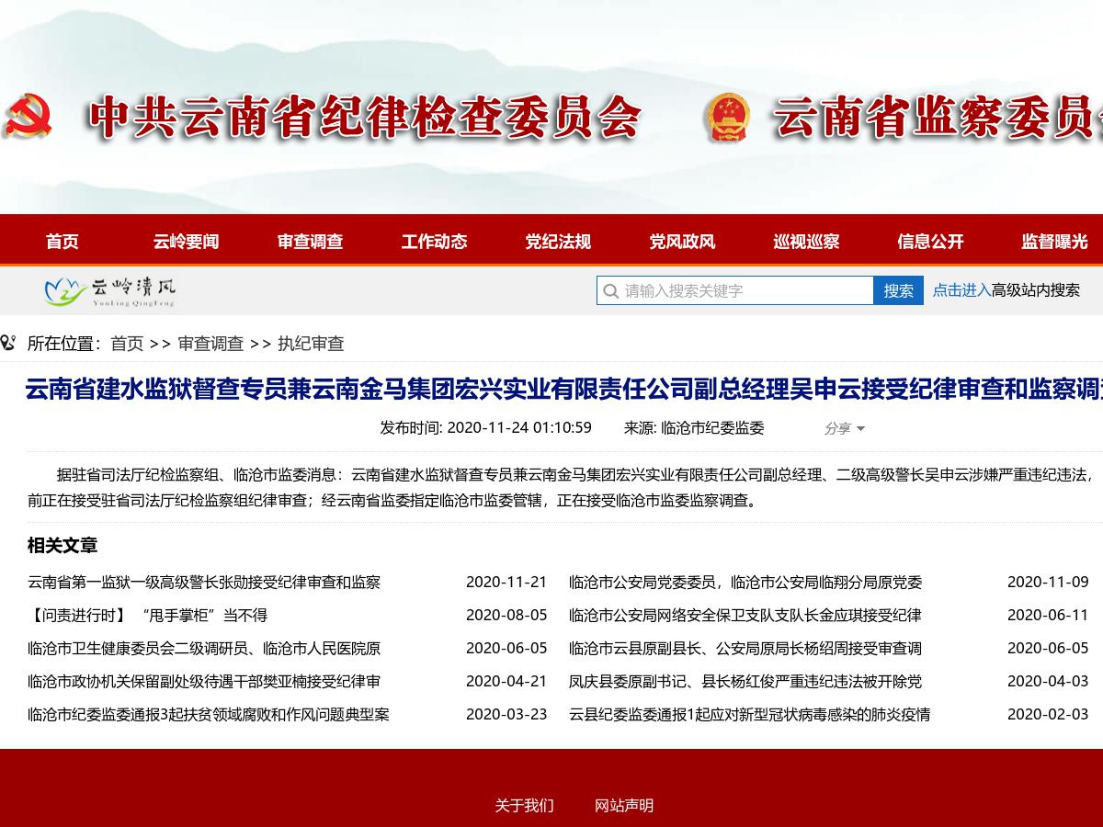Click the 执纪审查 breadcrumb link
Image resolution: width=1103 pixels, height=827 pixels.
[x=312, y=343]
